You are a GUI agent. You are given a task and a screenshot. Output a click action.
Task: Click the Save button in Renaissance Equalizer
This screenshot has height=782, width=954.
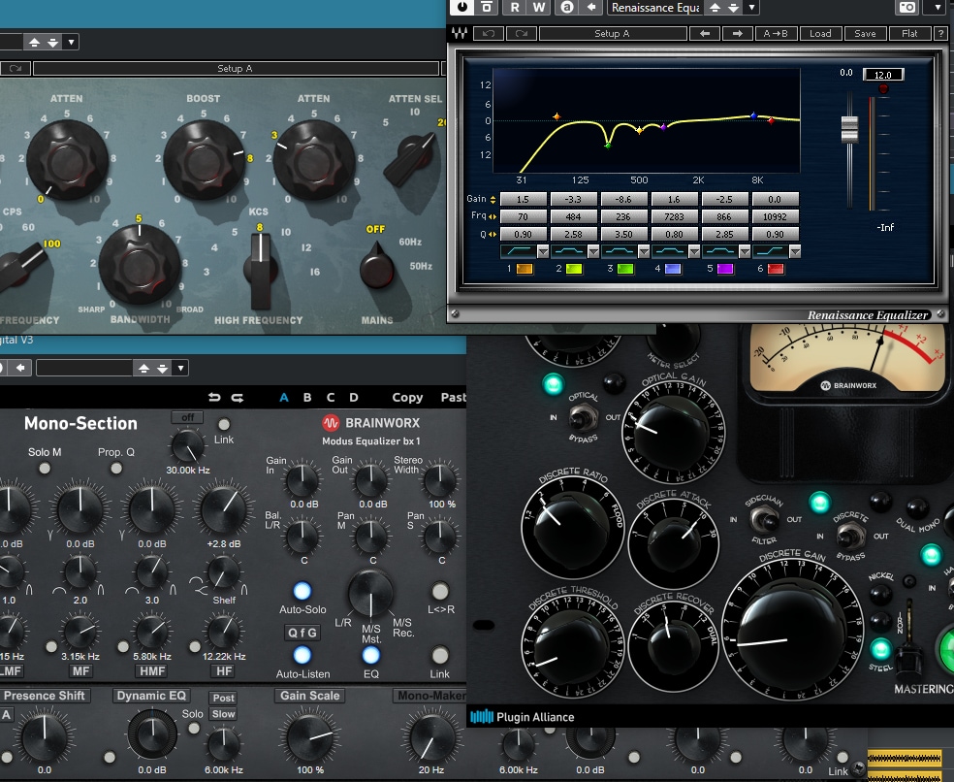click(x=865, y=34)
